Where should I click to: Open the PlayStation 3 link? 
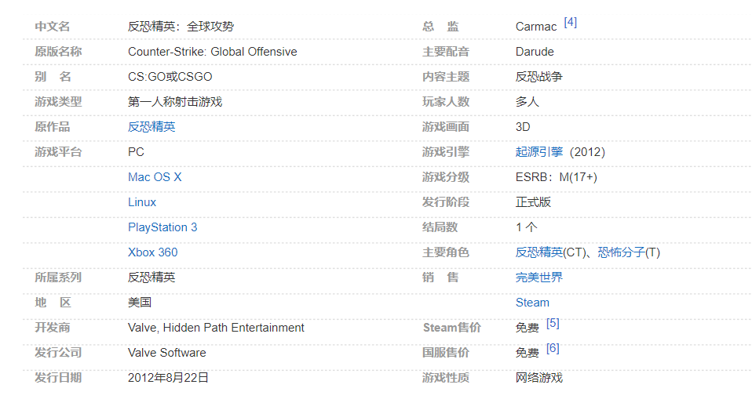point(162,227)
